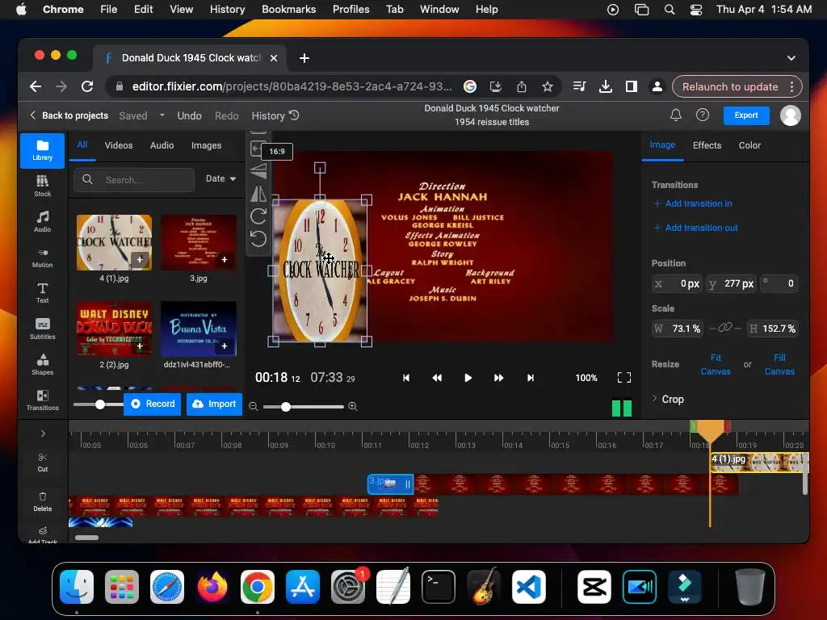The image size is (827, 620).
Task: Adjust the timeline zoom slider
Action: point(286,407)
